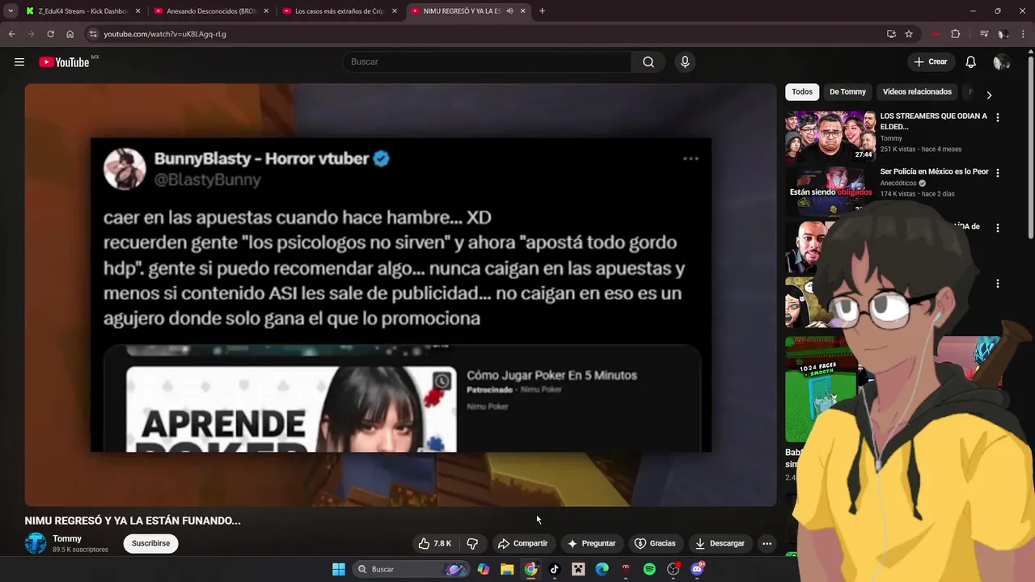Start voice search with microphone icon
1035x582 pixels.
(x=685, y=62)
